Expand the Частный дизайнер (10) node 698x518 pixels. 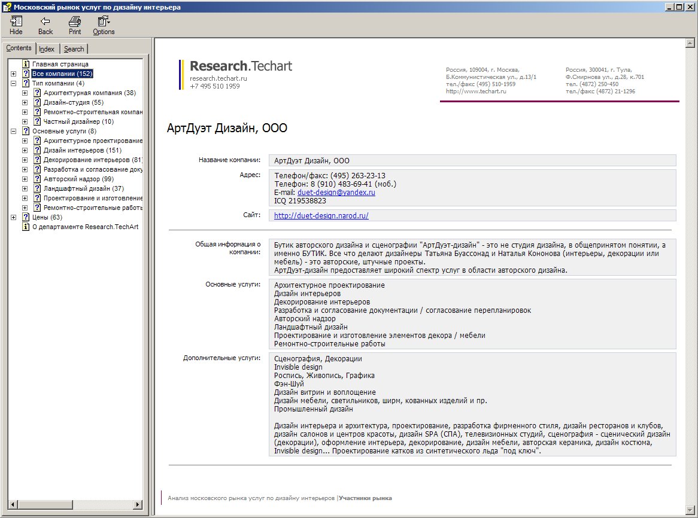[25, 121]
